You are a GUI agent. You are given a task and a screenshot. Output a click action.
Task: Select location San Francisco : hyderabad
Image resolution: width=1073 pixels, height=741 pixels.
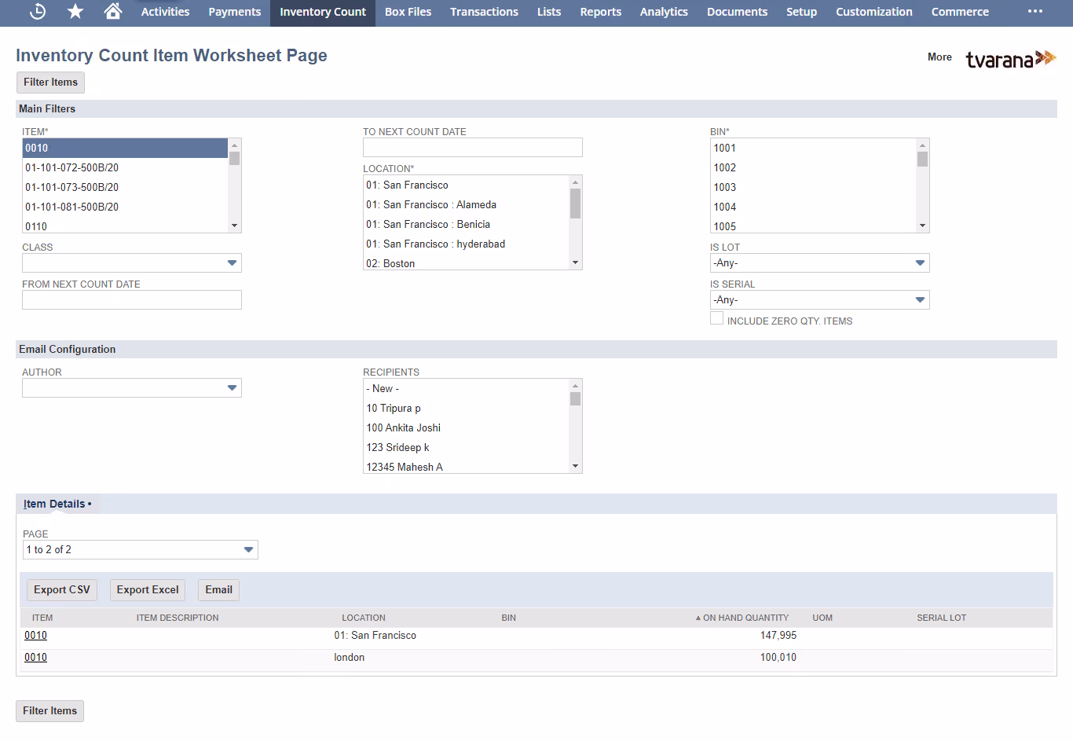pyautogui.click(x=466, y=244)
